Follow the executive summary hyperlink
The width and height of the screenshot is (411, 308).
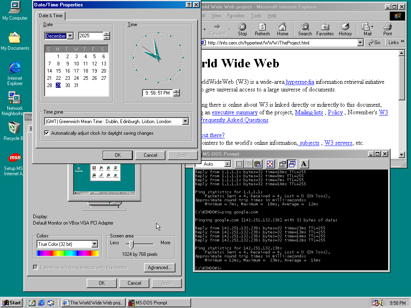(234, 112)
